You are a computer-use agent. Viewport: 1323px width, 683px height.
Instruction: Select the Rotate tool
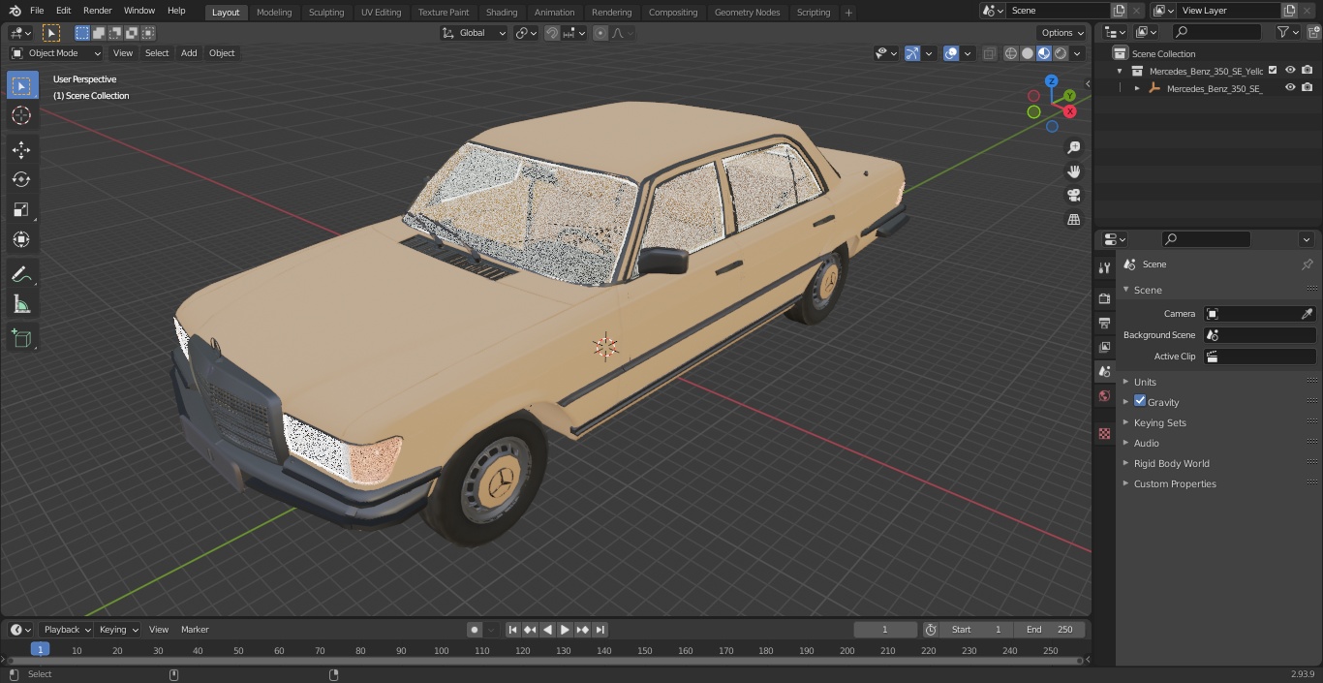click(21, 179)
